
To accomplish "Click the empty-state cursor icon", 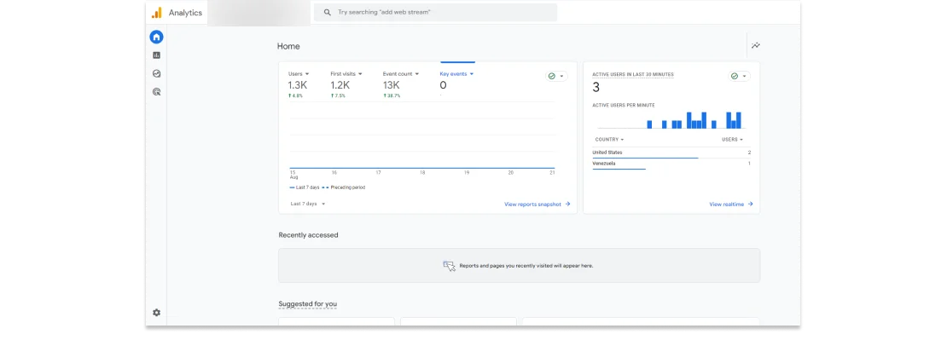I will point(449,266).
